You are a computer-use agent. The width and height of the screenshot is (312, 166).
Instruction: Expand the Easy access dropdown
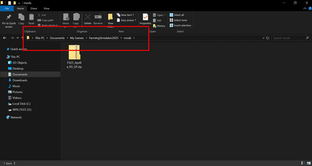(x=126, y=20)
